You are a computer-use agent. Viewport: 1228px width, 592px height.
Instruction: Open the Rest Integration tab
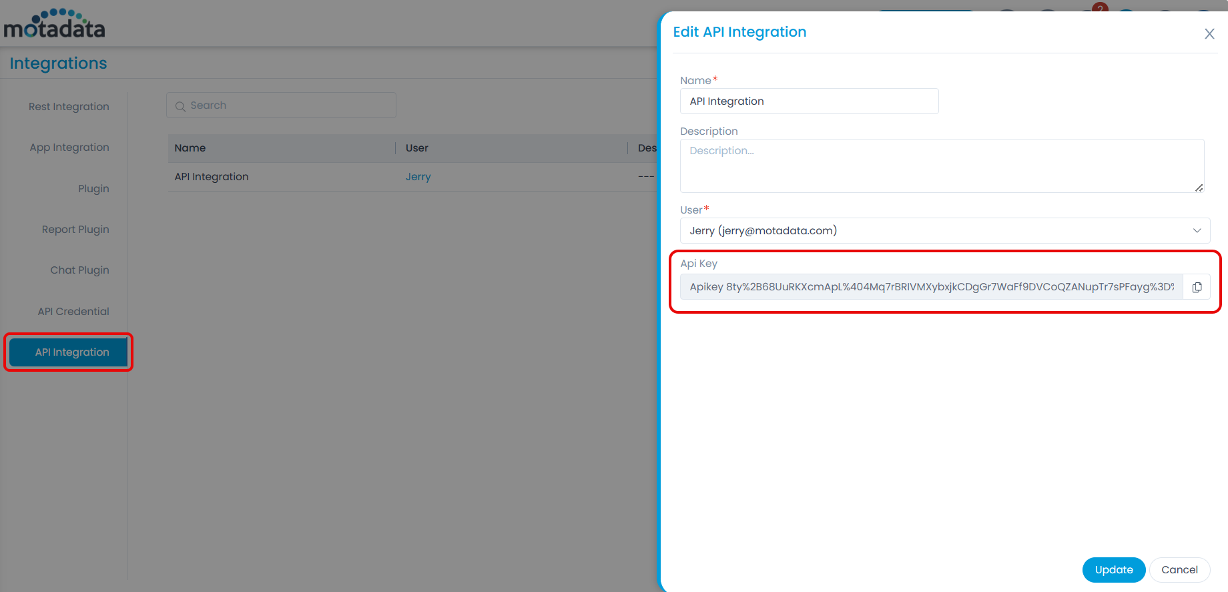[x=69, y=107]
